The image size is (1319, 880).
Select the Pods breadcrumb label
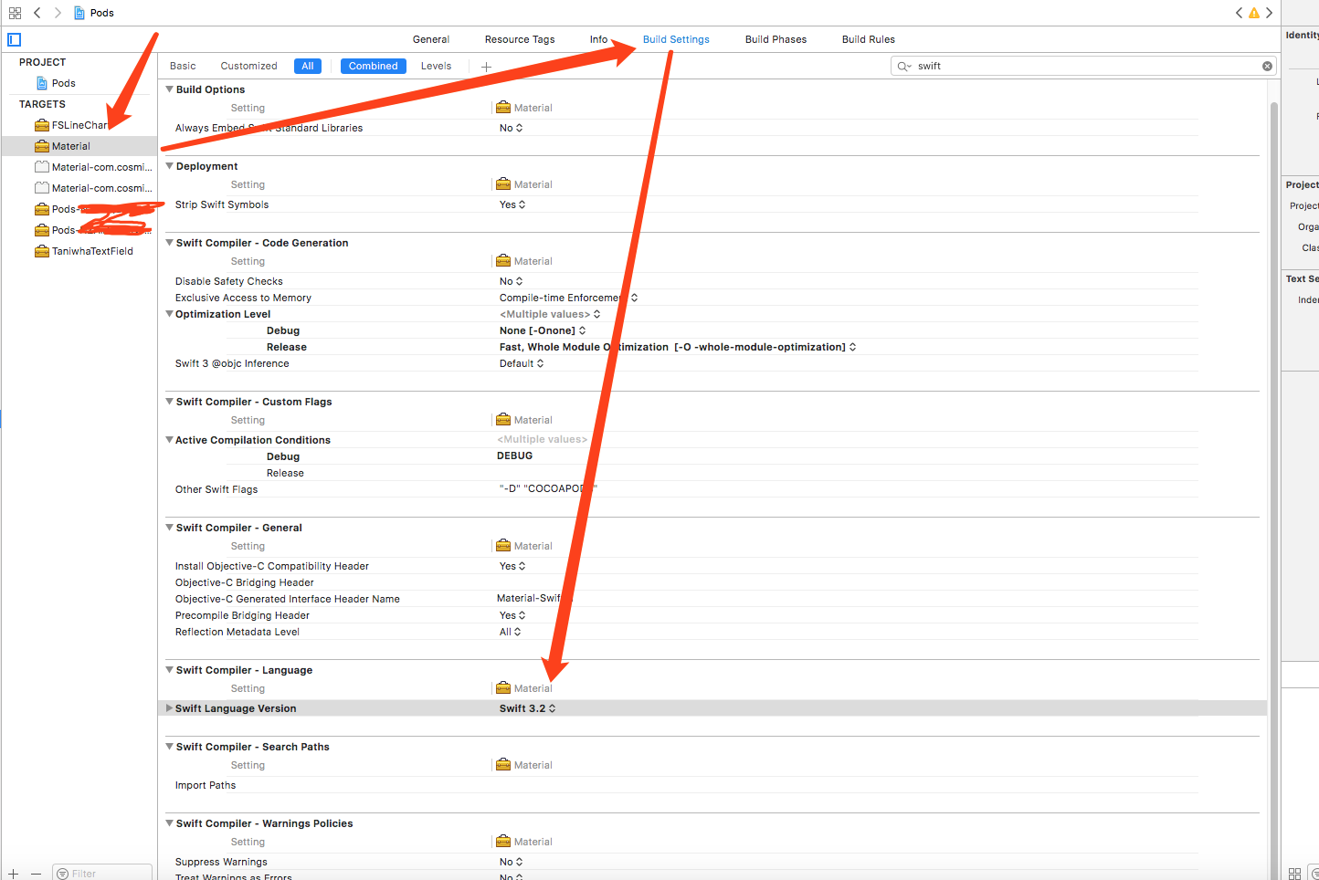(x=102, y=13)
